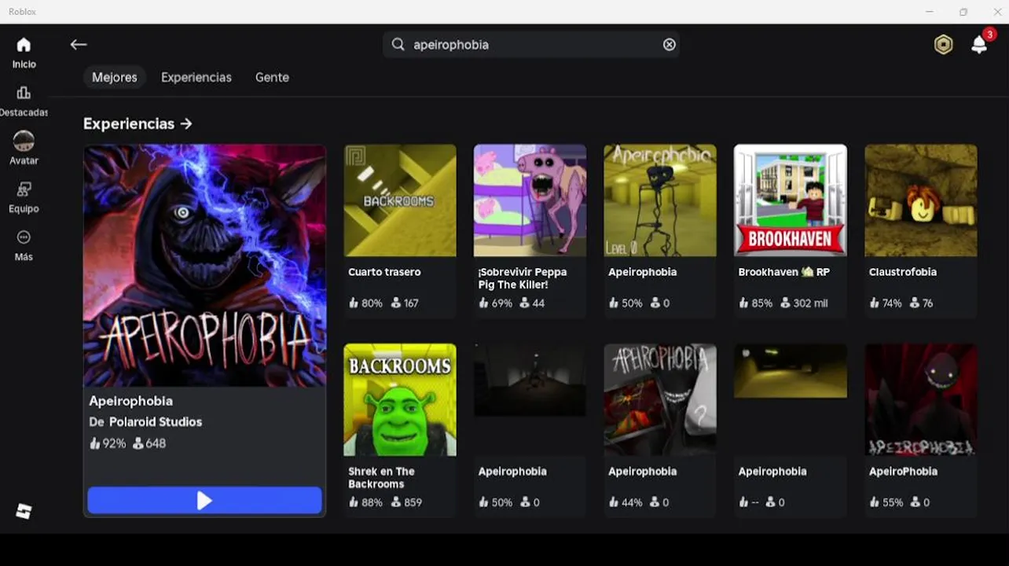The width and height of the screenshot is (1009, 566).
Task: Click the 85% rating on Brookhaven
Action: [x=756, y=303]
